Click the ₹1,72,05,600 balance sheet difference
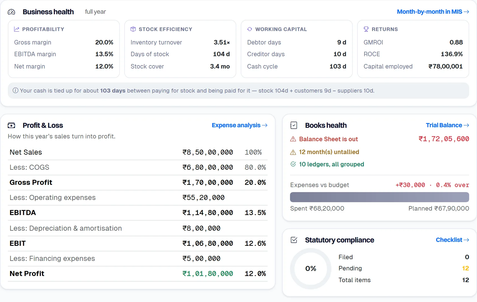The width and height of the screenshot is (477, 302). [444, 139]
